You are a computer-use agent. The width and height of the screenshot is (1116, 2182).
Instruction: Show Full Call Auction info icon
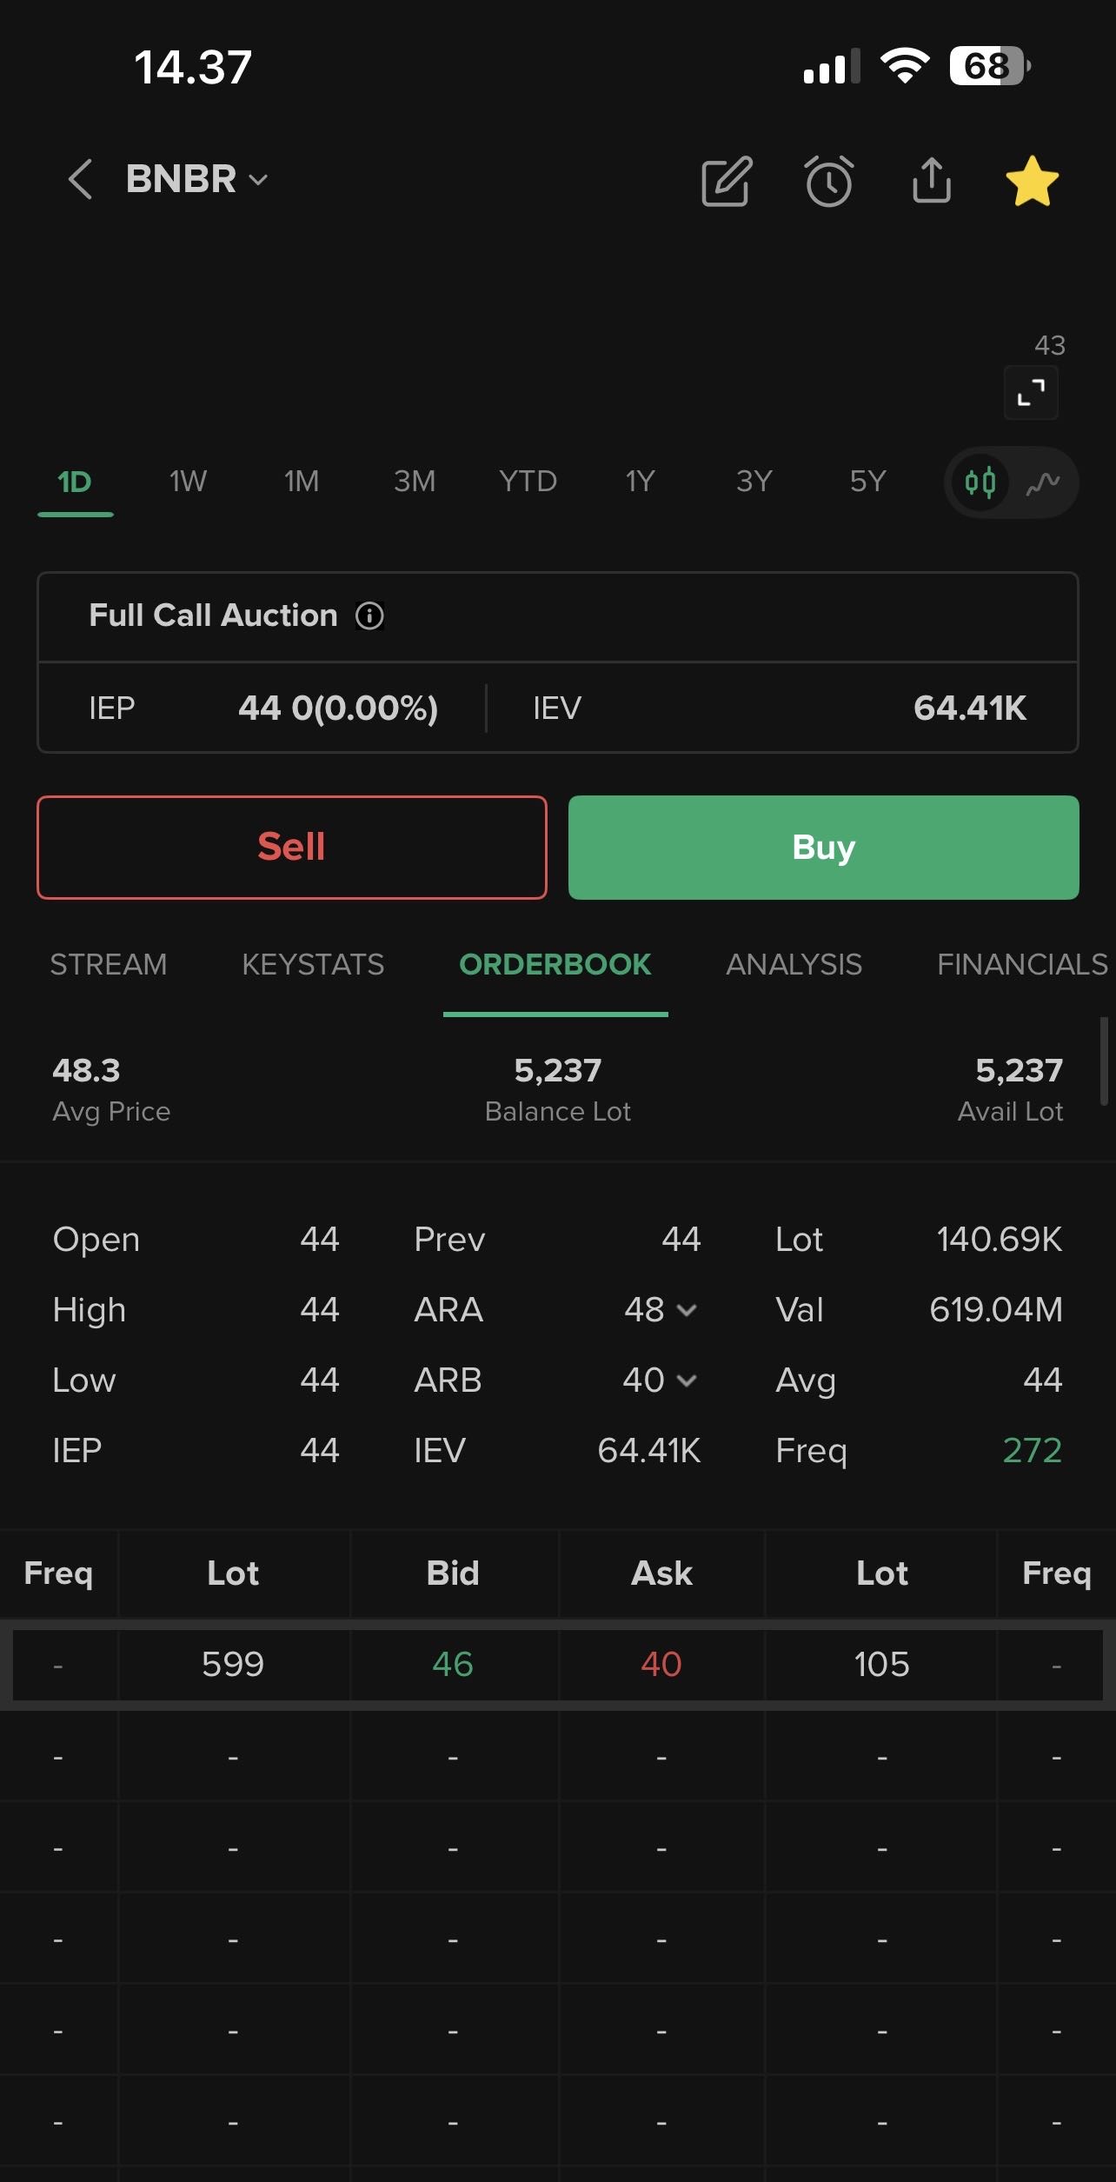coord(369,616)
